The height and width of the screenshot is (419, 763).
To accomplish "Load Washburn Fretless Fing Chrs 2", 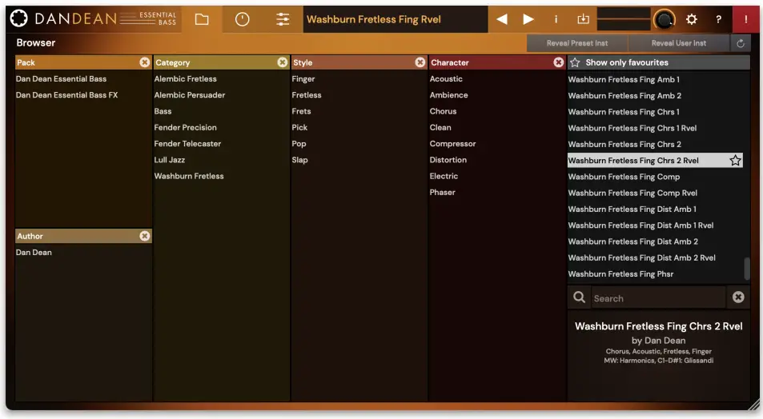I will click(624, 145).
